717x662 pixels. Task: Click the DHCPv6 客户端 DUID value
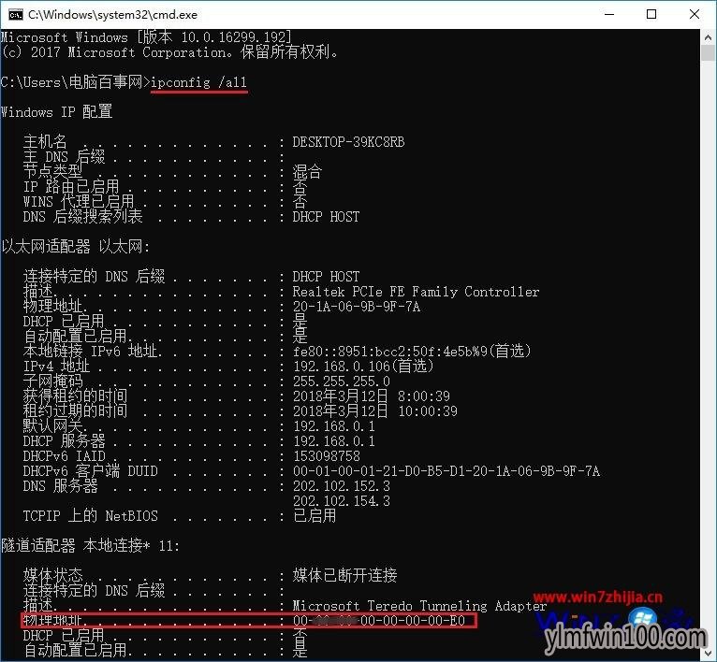(446, 471)
